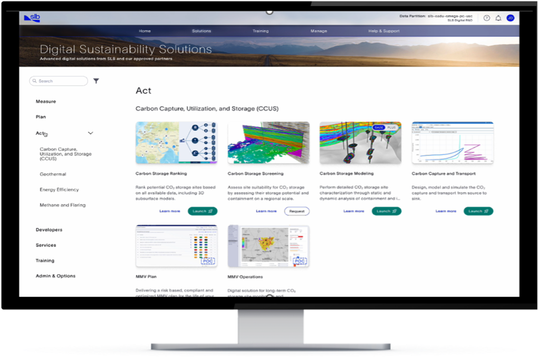Image resolution: width=538 pixels, height=360 pixels.
Task: Open the Carbon Storage Ranking thumbnail
Action: coord(176,143)
